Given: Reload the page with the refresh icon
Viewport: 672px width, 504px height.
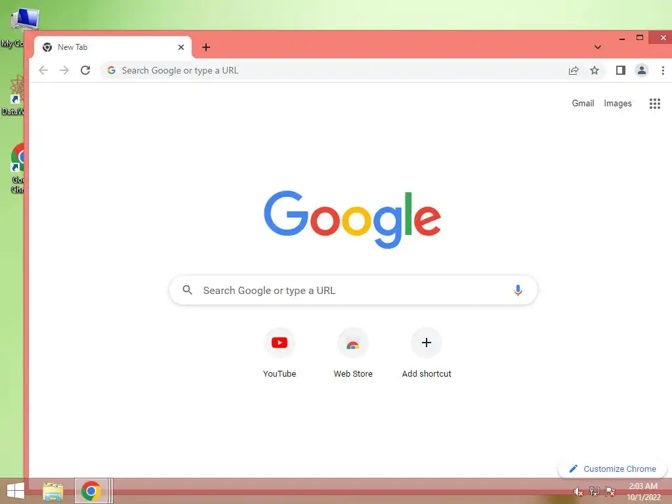Looking at the screenshot, I should pyautogui.click(x=85, y=70).
